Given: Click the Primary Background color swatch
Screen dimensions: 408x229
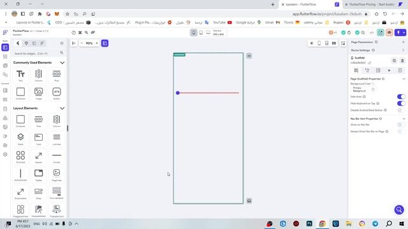Looking at the screenshot, I should tap(373, 89).
